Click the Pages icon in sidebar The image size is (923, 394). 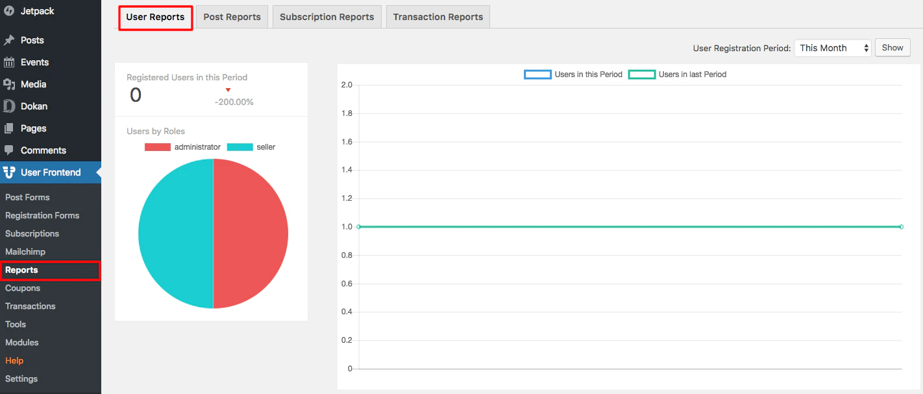pos(9,128)
